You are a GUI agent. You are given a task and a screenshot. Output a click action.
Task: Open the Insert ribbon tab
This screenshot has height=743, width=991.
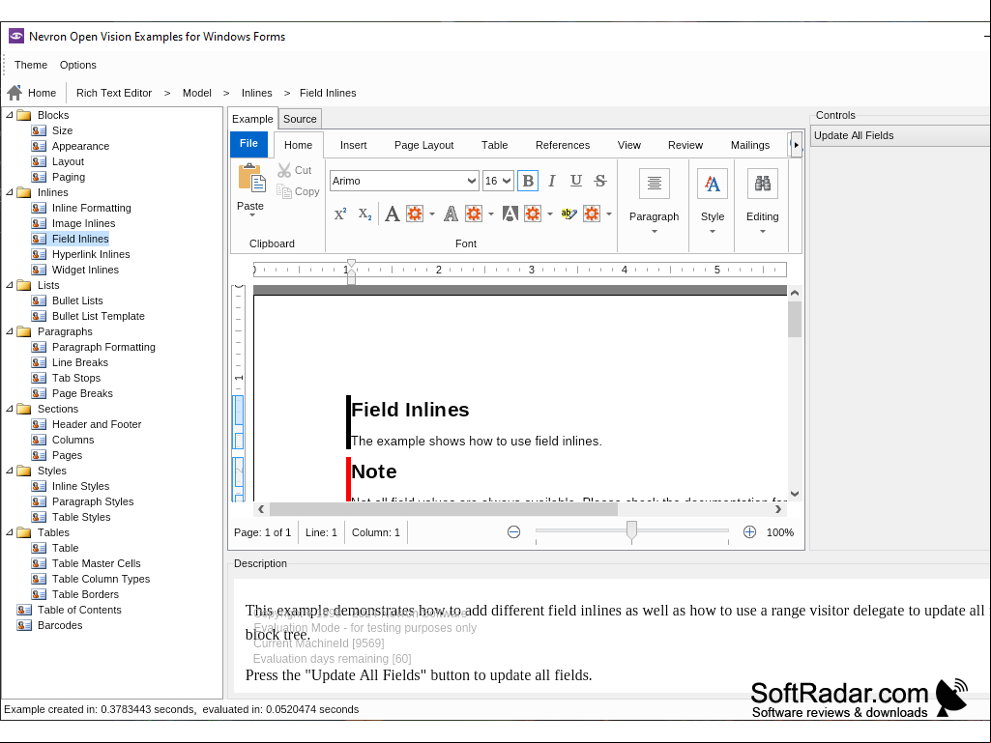click(353, 145)
